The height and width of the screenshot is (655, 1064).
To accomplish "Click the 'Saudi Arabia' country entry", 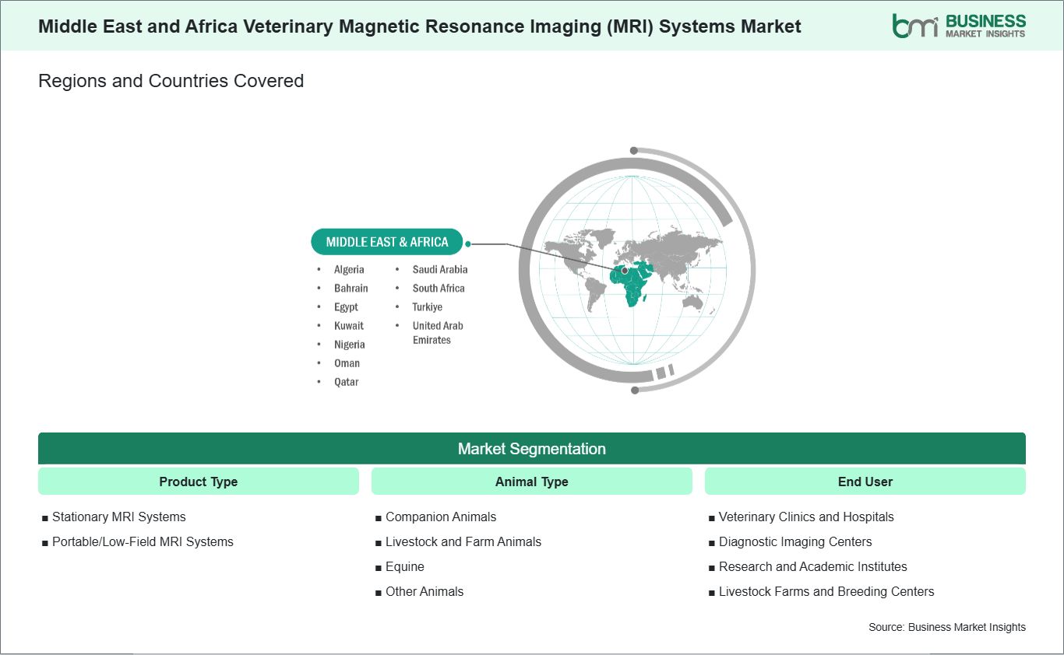I will pyautogui.click(x=440, y=270).
